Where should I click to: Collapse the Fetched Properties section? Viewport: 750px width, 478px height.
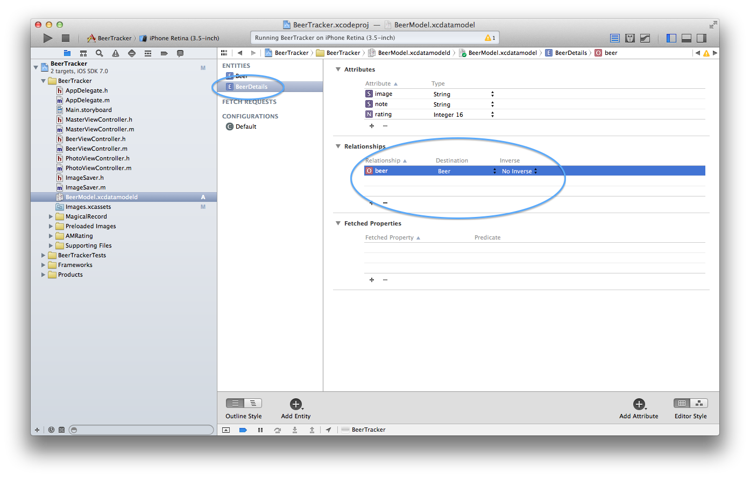tap(338, 223)
